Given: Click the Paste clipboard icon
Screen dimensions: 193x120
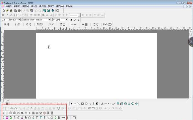Looking at the screenshot, I should [x=32, y=10].
